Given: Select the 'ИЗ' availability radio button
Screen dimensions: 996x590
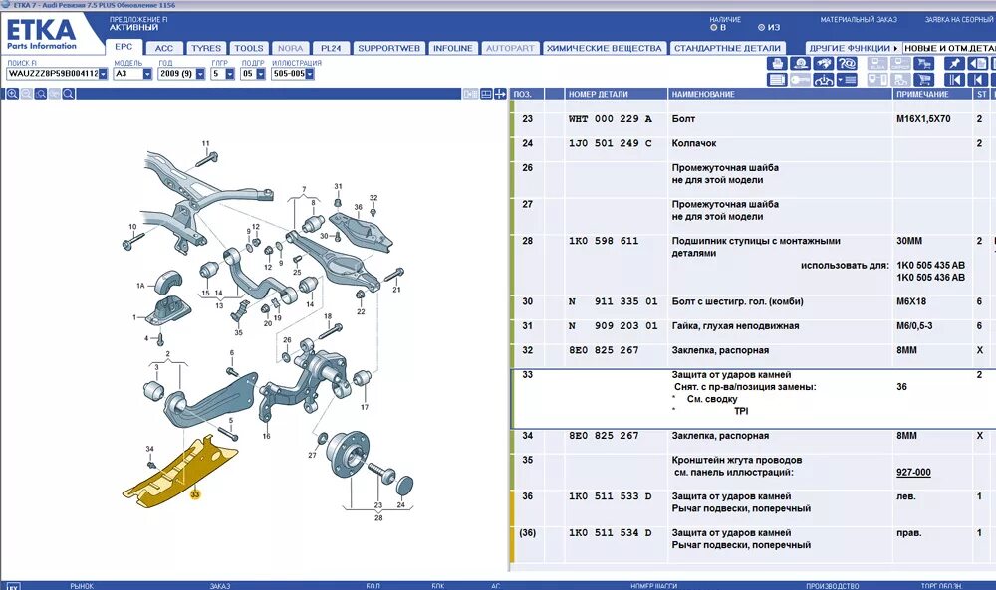Looking at the screenshot, I should (x=761, y=27).
